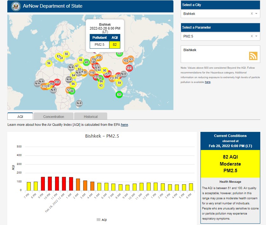Expand the Select a Parameter dropdown arrow
Screen dimensions: 266x225
[256, 36]
